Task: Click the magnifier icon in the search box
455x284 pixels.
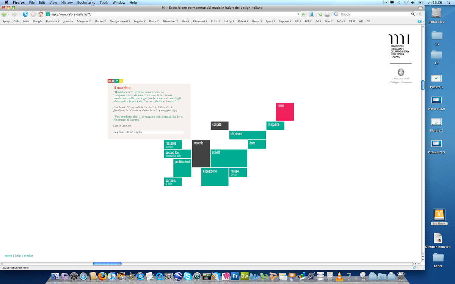Action: (413, 14)
